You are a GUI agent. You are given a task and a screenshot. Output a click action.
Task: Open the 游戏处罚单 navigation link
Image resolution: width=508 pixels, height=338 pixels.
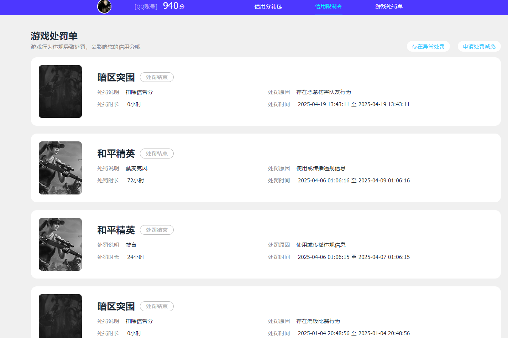pos(388,6)
